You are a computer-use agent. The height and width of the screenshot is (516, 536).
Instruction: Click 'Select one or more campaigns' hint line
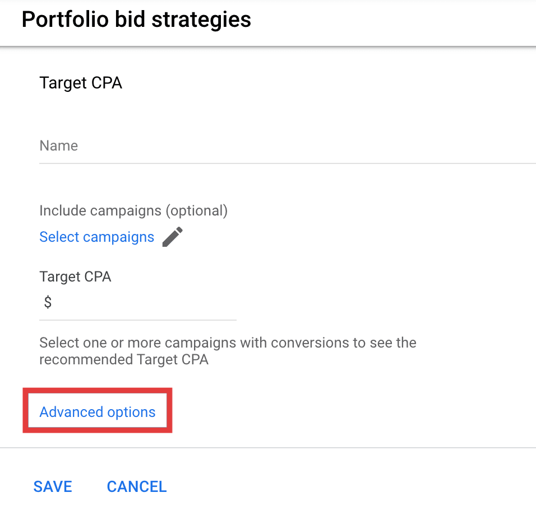coord(228,343)
